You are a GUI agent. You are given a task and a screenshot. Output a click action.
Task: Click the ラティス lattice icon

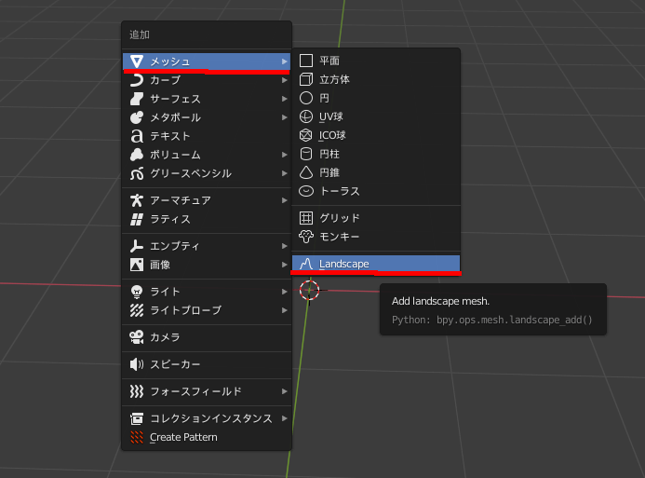[x=137, y=219]
